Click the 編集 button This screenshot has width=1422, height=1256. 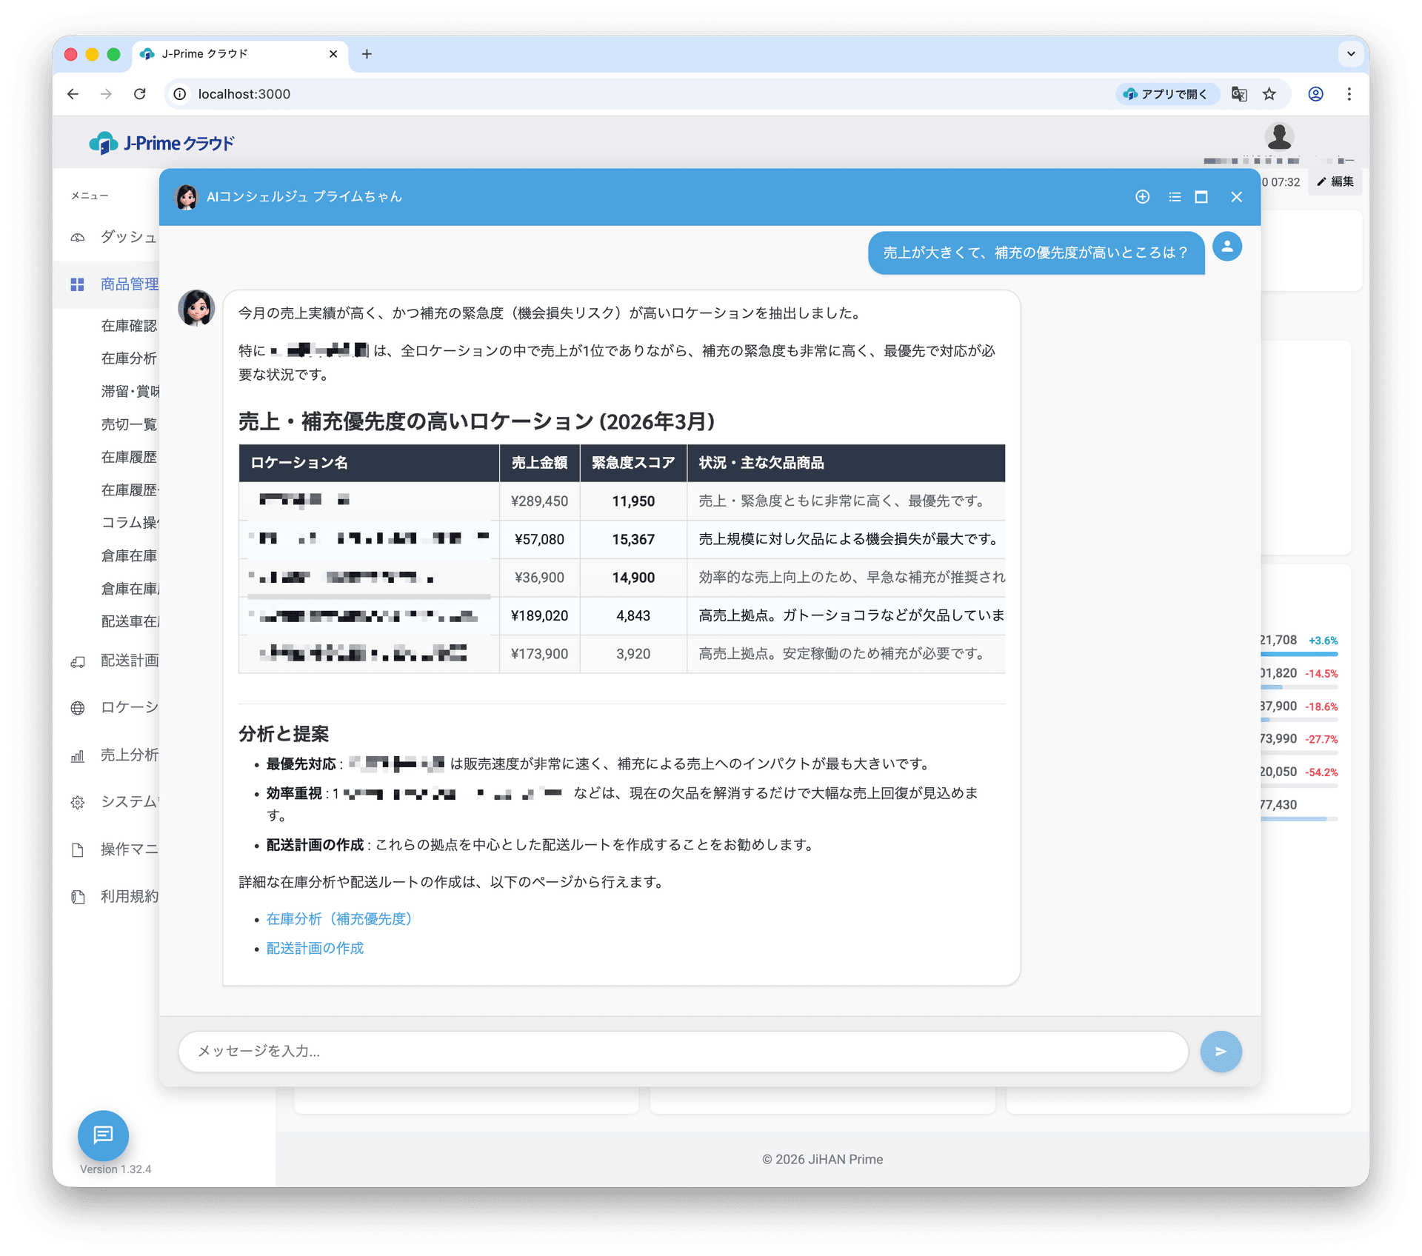click(1335, 182)
